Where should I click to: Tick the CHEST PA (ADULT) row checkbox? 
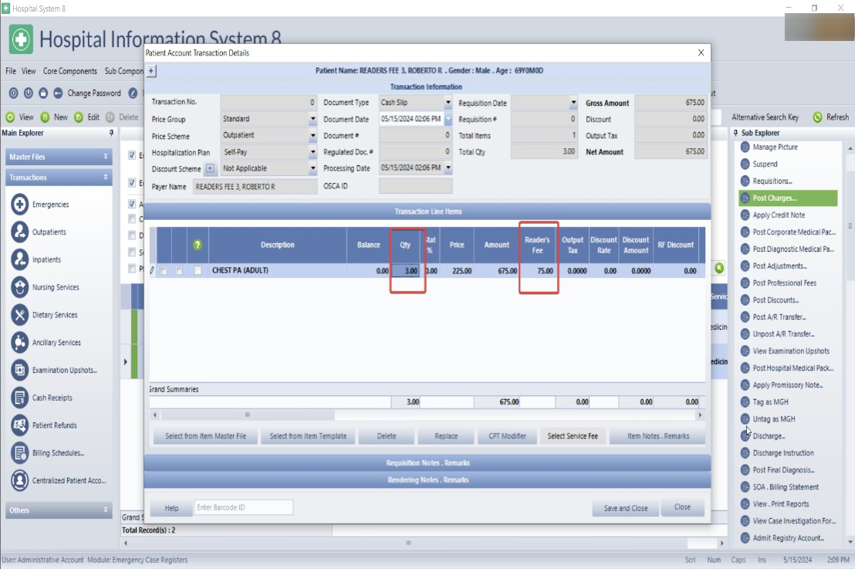click(198, 271)
